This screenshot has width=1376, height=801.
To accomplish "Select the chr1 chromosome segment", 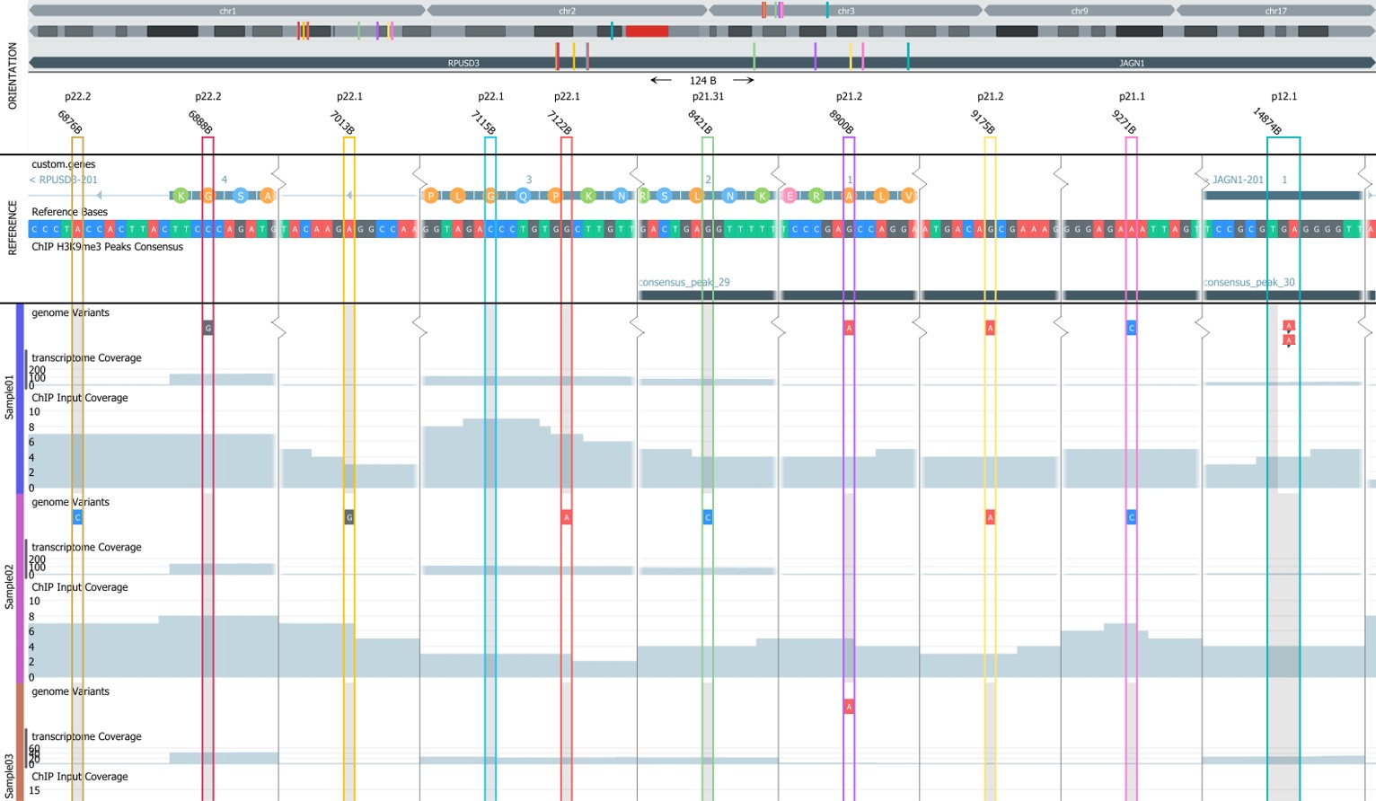I will 227,11.
